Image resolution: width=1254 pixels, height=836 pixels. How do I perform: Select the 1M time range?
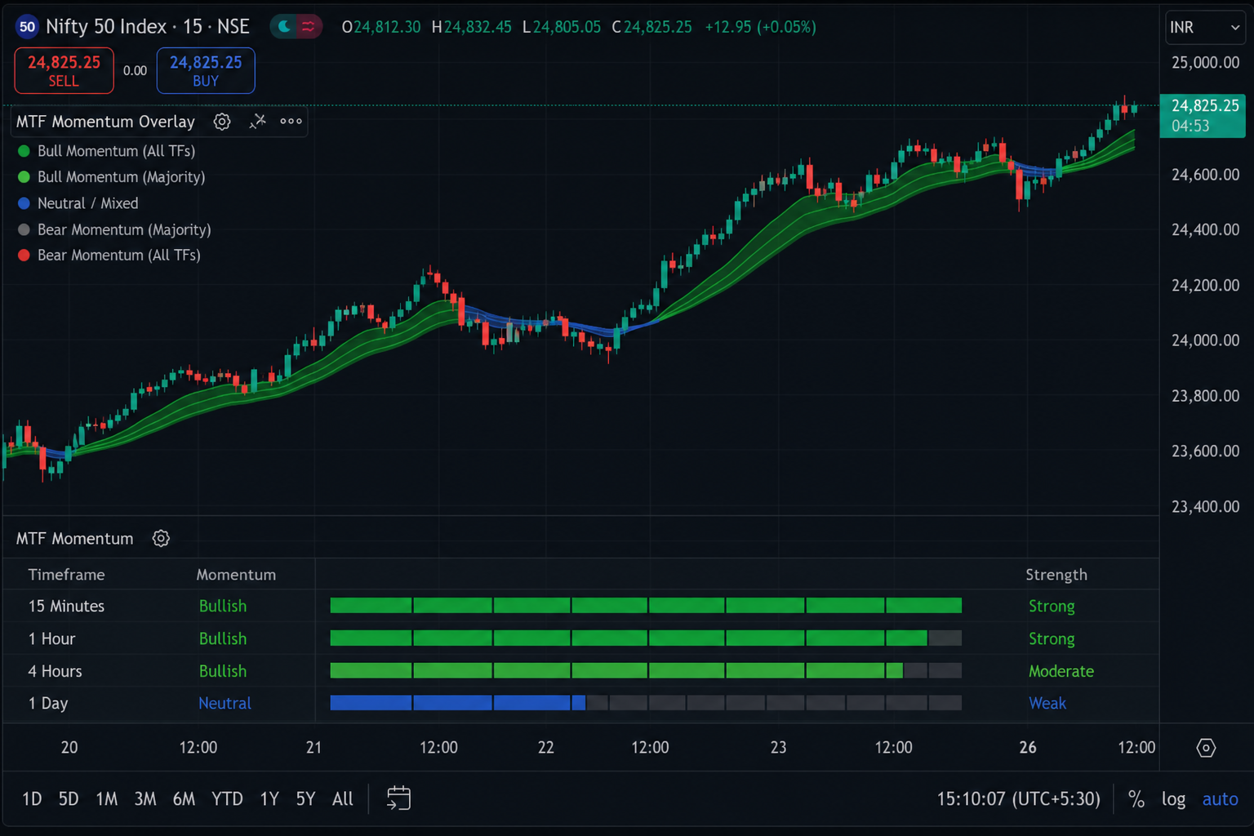pos(106,799)
